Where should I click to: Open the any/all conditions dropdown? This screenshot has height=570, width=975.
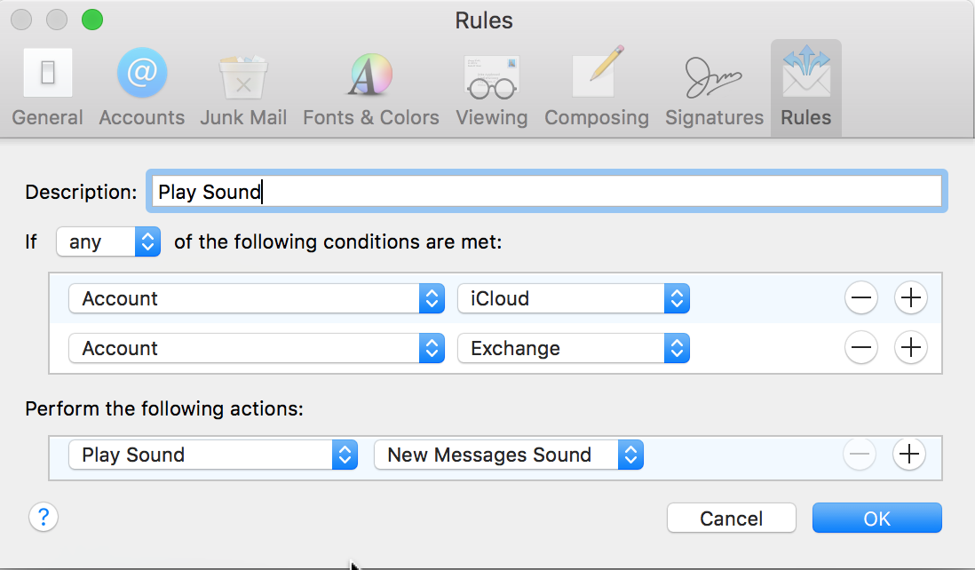pos(107,241)
